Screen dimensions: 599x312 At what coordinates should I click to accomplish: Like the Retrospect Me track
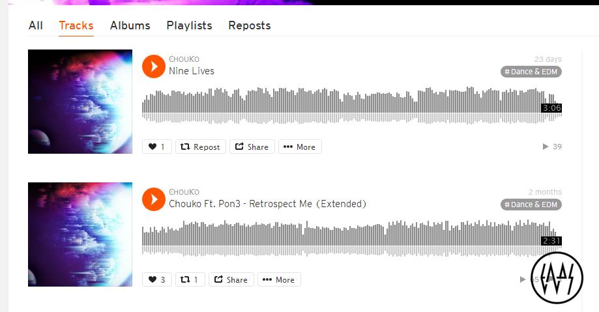coord(157,279)
